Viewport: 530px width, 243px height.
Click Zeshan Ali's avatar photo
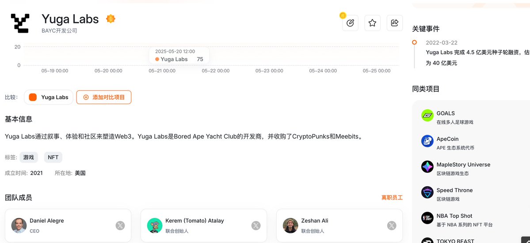coord(290,225)
